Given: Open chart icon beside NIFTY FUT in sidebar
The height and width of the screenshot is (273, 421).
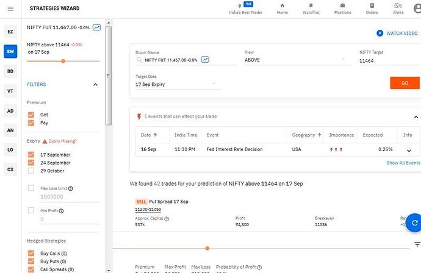Looking at the screenshot, I should point(98,27).
